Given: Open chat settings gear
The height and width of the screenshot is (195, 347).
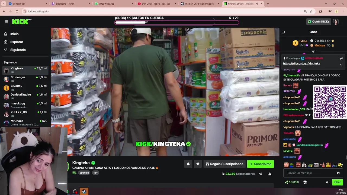Looking at the screenshot, I should tap(327, 182).
